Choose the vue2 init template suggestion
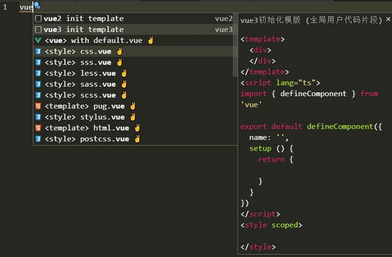392x257 pixels. [x=135, y=18]
